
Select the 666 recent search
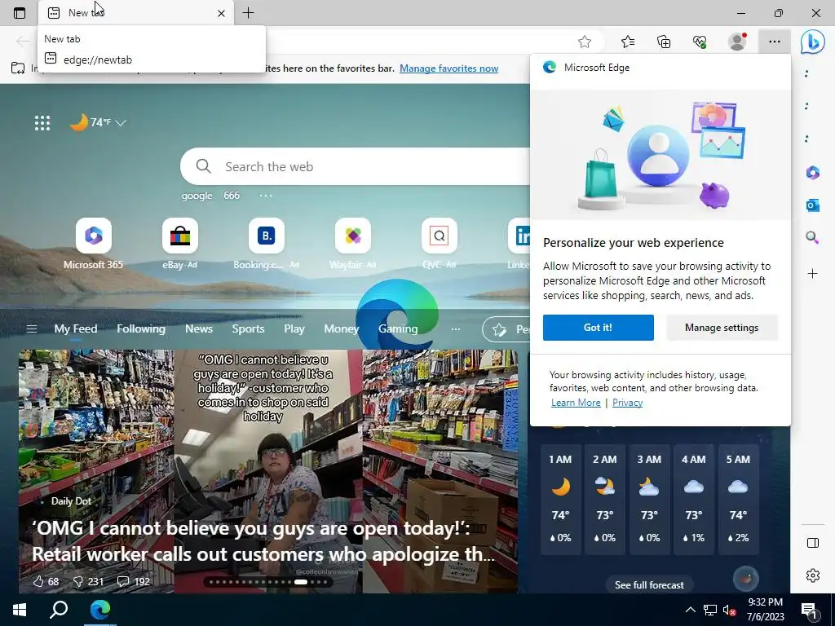[x=232, y=196]
